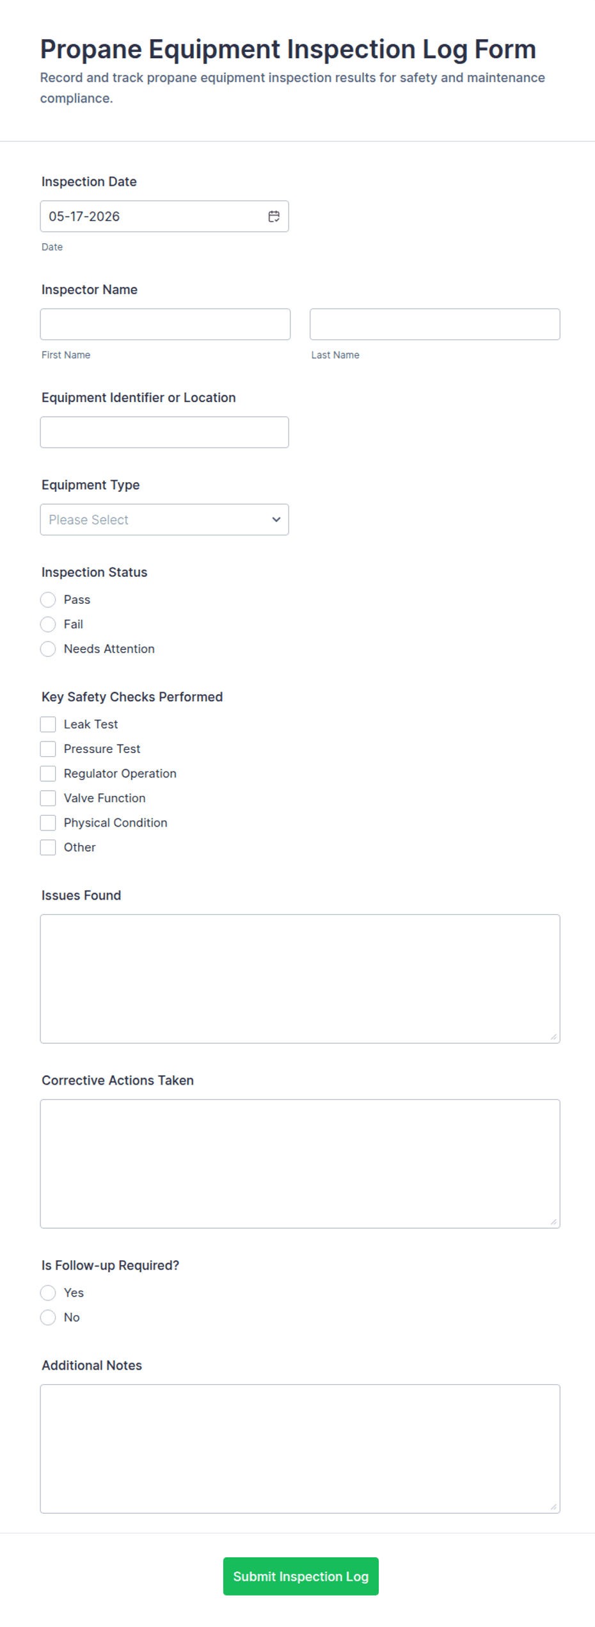Image resolution: width=595 pixels, height=1627 pixels.
Task: Select the Pass inspection status
Action: [x=48, y=599]
